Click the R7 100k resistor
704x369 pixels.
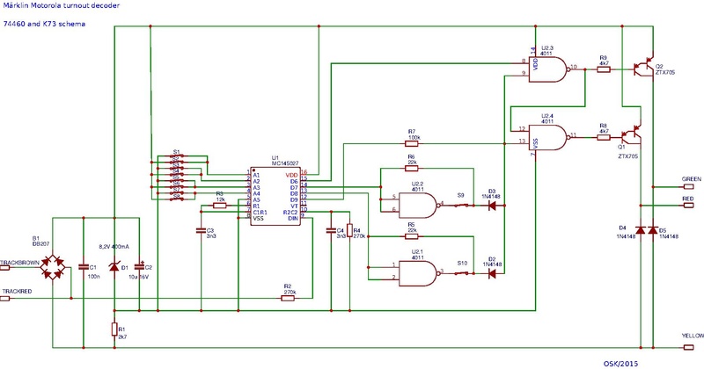pos(412,141)
